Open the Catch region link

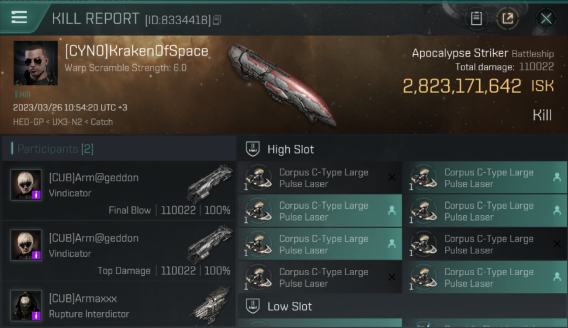(101, 122)
